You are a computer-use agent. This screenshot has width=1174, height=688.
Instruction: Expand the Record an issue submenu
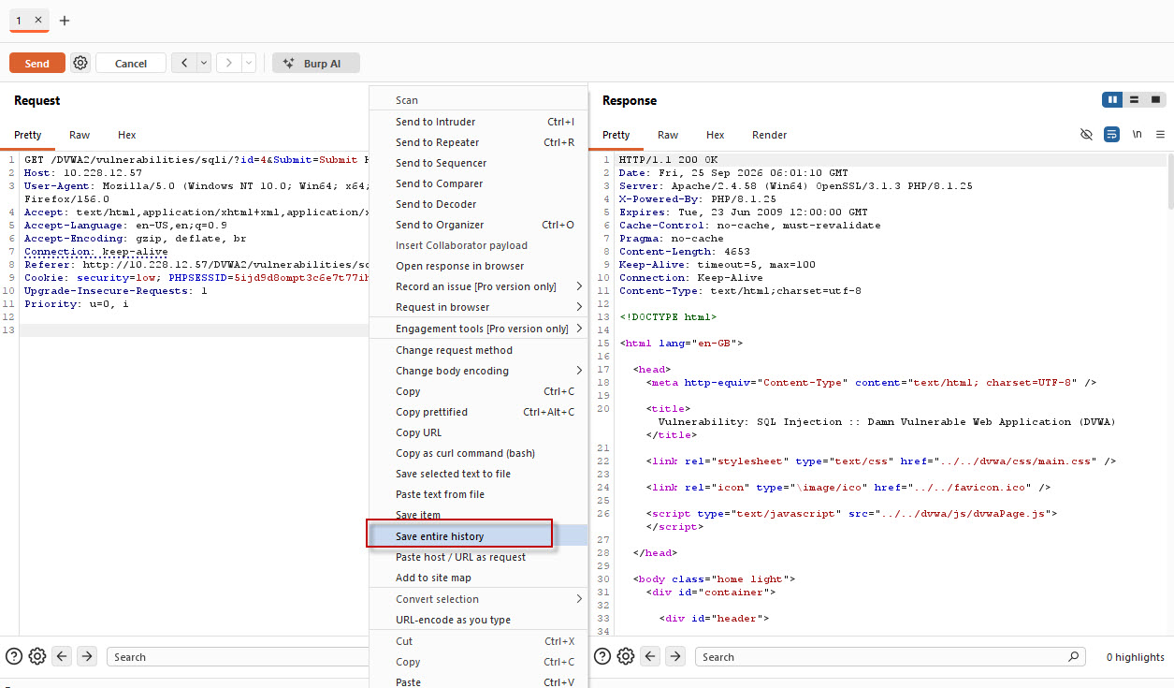pos(579,286)
